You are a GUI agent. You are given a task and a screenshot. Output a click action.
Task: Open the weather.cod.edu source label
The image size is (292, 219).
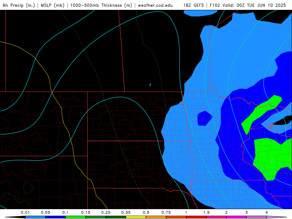pos(155,5)
